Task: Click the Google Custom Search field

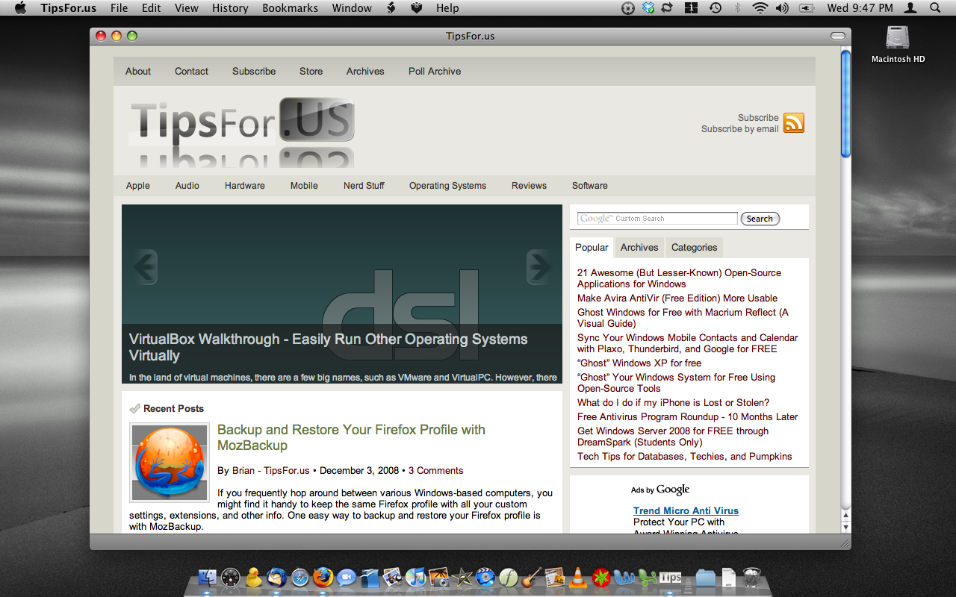Action: pos(657,219)
